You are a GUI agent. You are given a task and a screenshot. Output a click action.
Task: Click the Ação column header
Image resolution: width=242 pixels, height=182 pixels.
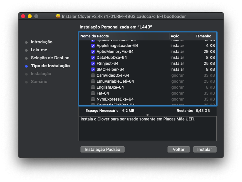181,36
